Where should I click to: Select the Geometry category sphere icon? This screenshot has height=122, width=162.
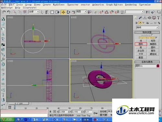click(x=136, y=23)
